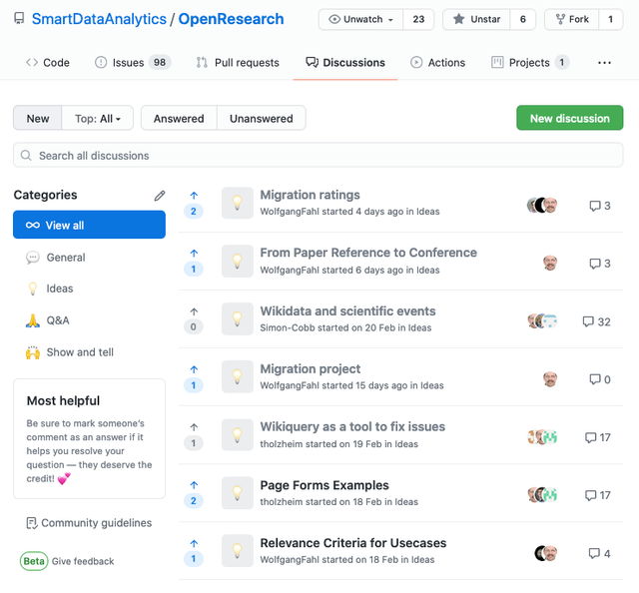Viewport: 639px width, 593px height.
Task: Switch to the Discussions tab
Action: 345,63
